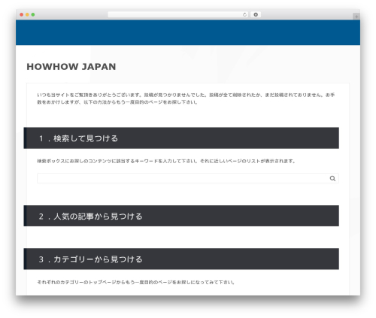Click the text beginning それぞれのカテゴリー
Viewport: 376px width, 318px height.
click(135, 282)
